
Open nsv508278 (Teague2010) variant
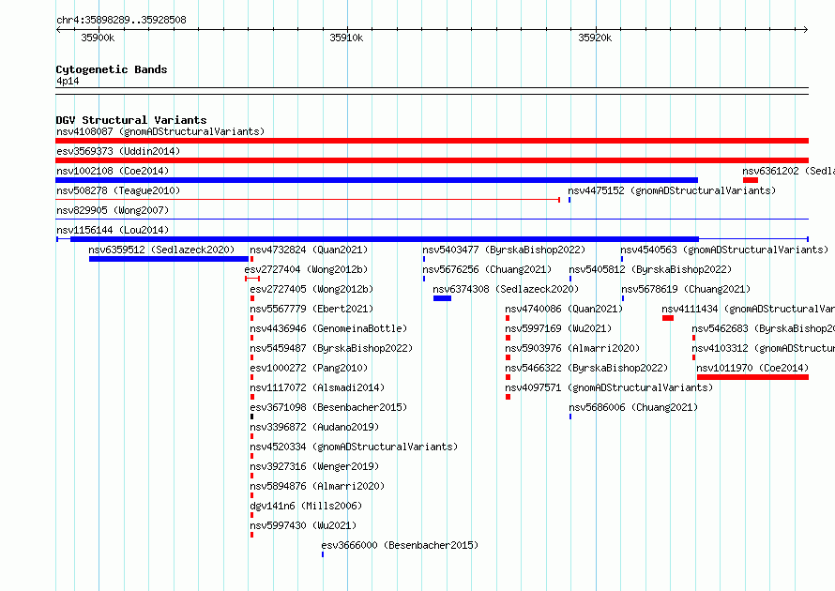(x=118, y=190)
